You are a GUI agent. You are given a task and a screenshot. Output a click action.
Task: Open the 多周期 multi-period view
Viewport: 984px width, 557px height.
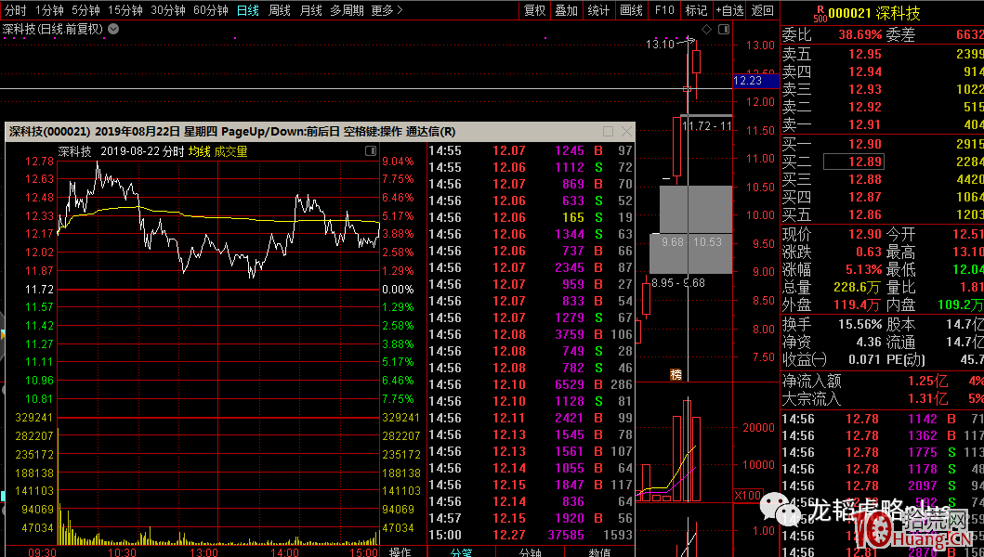click(347, 10)
